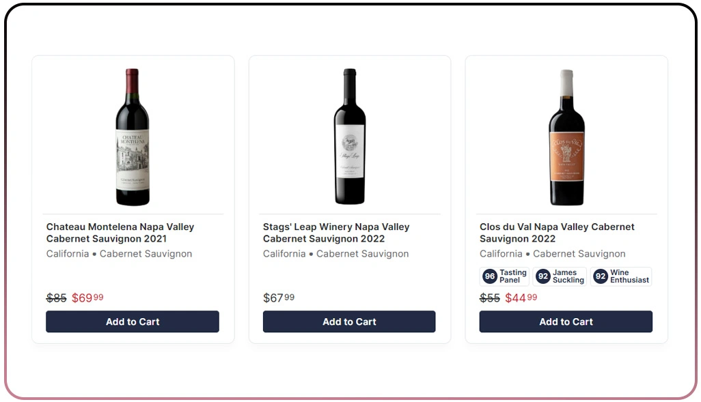Click the 92 James Suckling score badge
Viewport: 701px width, 402px height.
[560, 276]
